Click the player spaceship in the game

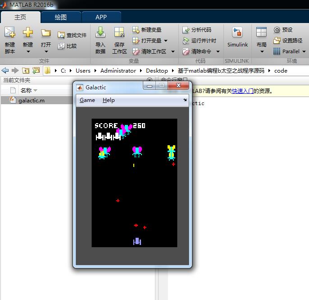(x=137, y=241)
